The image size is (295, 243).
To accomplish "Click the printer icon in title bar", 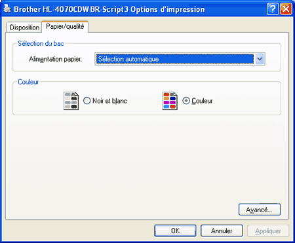I will click(x=7, y=9).
